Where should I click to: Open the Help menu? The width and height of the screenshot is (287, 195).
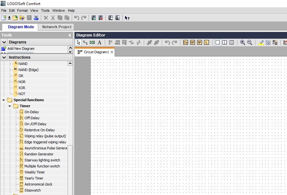71,10
